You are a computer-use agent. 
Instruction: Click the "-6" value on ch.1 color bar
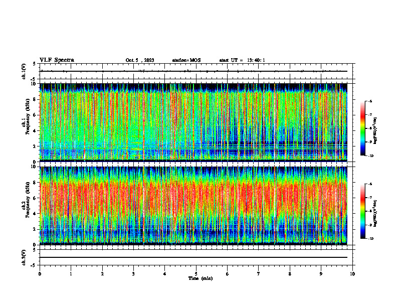pos(369,101)
